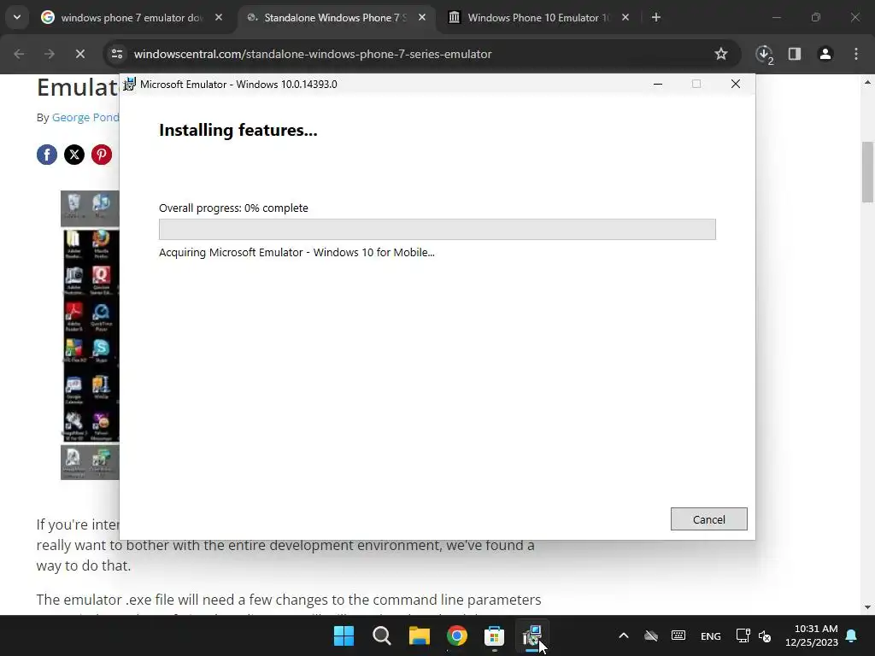Viewport: 875px width, 656px height.
Task: Open Chrome three-dot menu
Action: [x=856, y=54]
